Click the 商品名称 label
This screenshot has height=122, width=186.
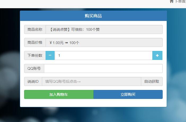pyautogui.click(x=35, y=29)
